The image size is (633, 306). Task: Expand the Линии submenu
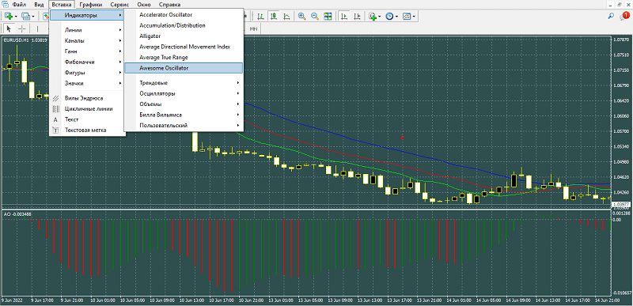tap(87, 30)
